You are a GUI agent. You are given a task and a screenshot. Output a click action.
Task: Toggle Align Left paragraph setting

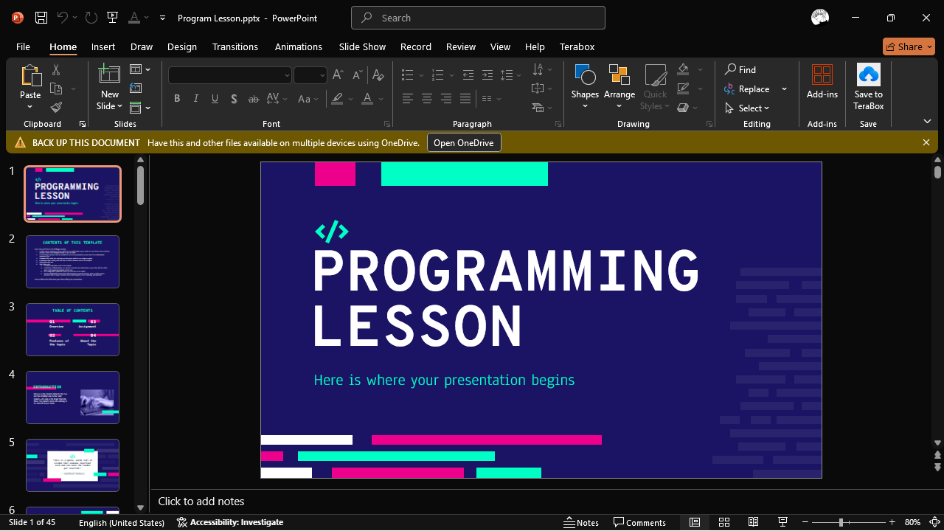tap(407, 98)
